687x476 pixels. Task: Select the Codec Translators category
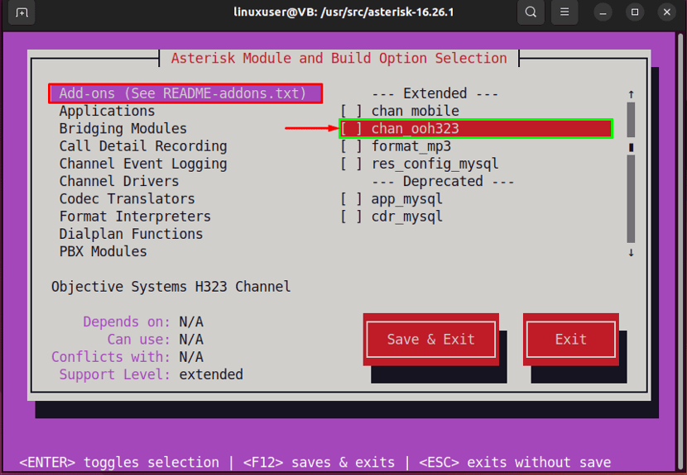coord(127,199)
